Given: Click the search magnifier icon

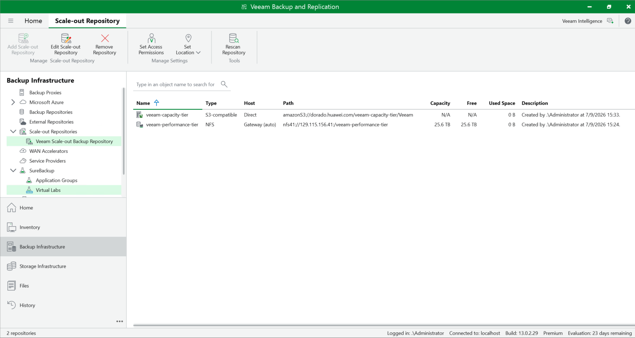Looking at the screenshot, I should pos(224,84).
